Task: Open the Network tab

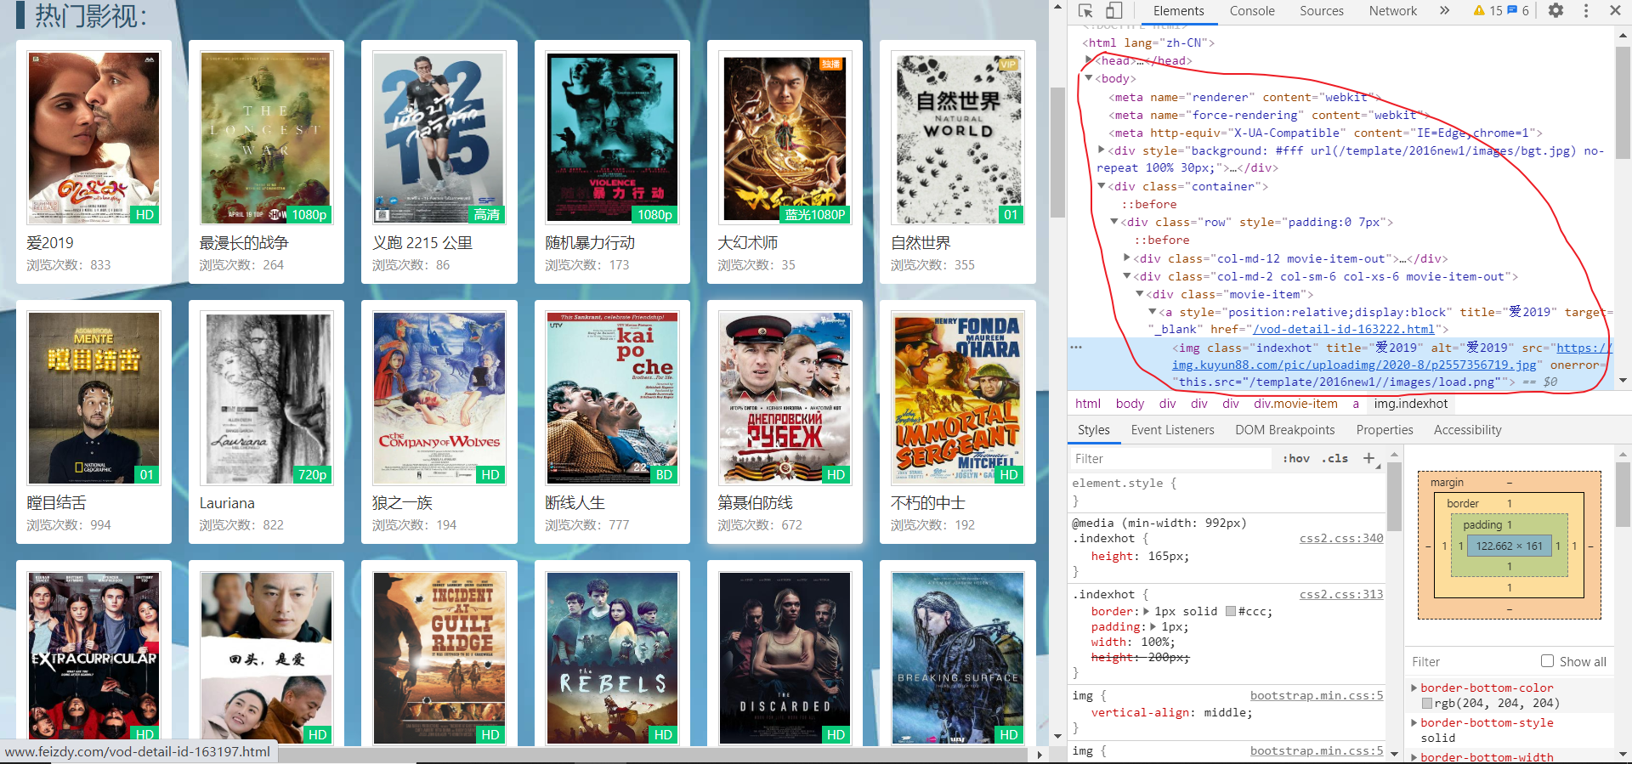Action: (x=1393, y=11)
